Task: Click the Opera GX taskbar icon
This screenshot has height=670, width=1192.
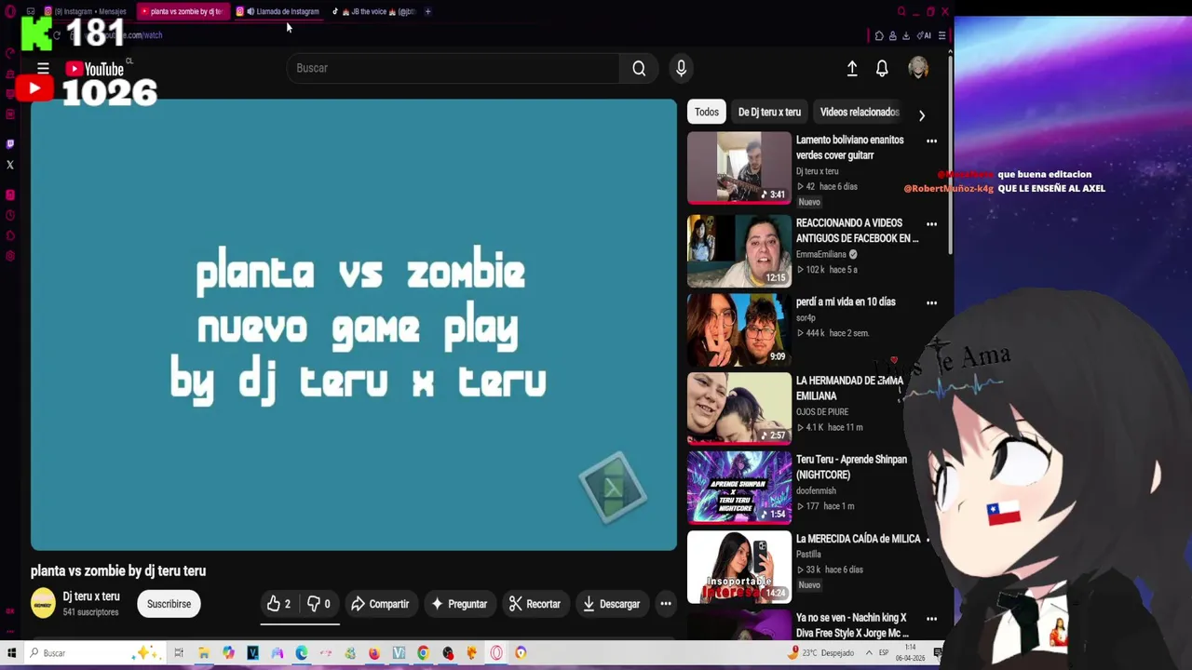Action: [x=496, y=653]
